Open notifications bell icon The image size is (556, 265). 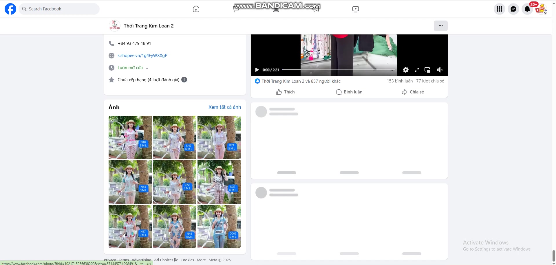coord(527,9)
